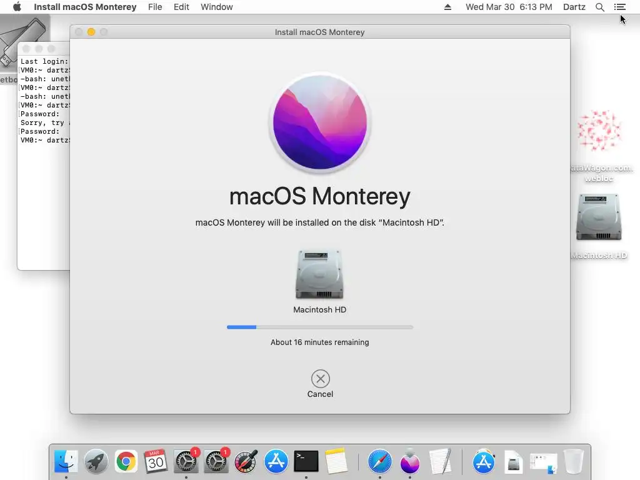Click the eject icon in menu bar
The width and height of the screenshot is (640, 480).
(x=447, y=7)
